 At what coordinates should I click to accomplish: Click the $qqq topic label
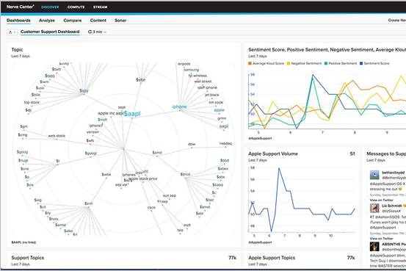coord(50,76)
